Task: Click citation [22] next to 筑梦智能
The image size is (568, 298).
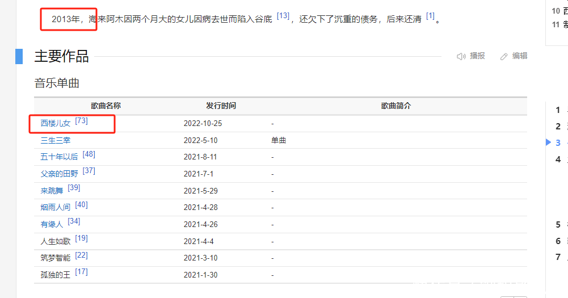Action: click(81, 255)
